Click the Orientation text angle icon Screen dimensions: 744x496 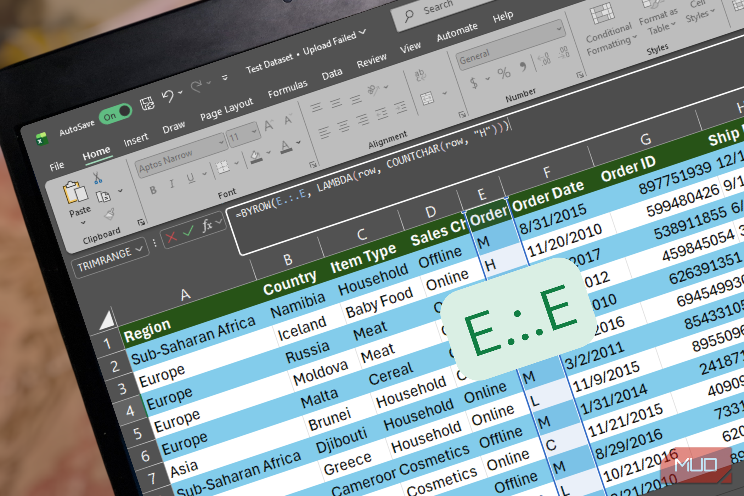point(373,90)
